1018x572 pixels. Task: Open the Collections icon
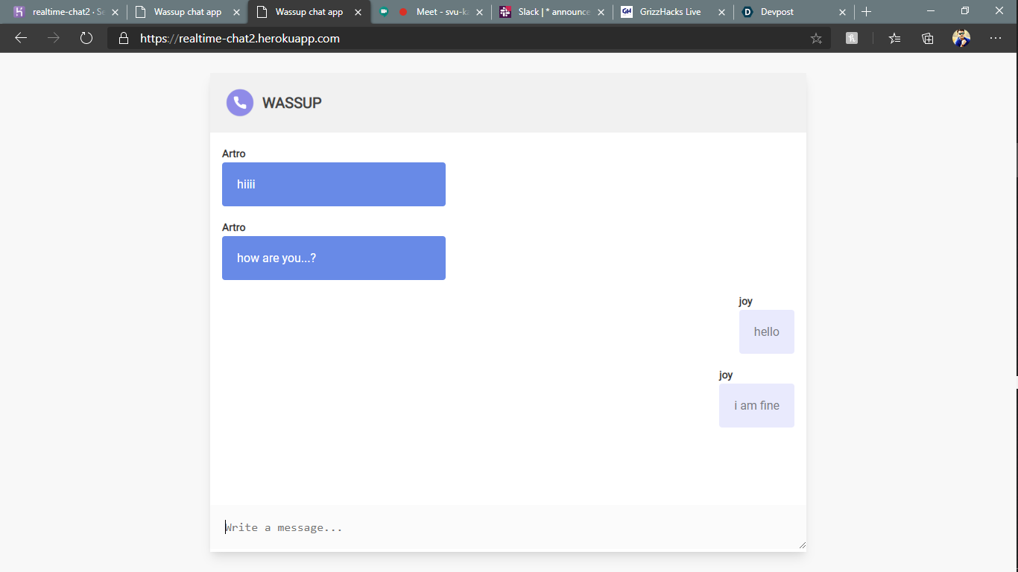[928, 38]
